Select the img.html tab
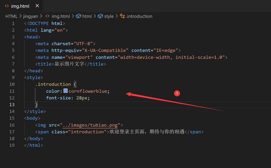 pos(20,6)
